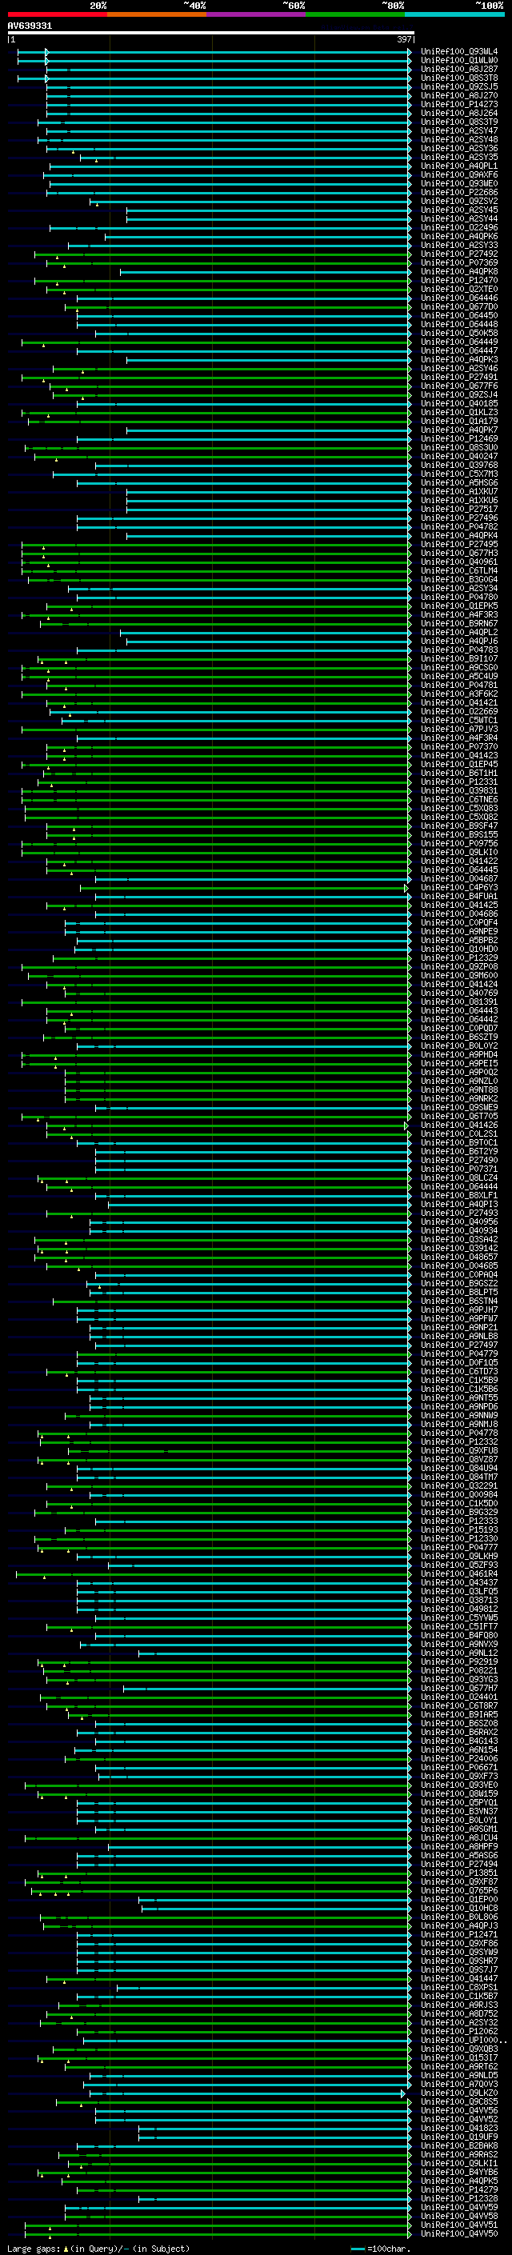
Task: Click the green alignment bar for UniRef100_P27492
Action: [x=222, y=254]
